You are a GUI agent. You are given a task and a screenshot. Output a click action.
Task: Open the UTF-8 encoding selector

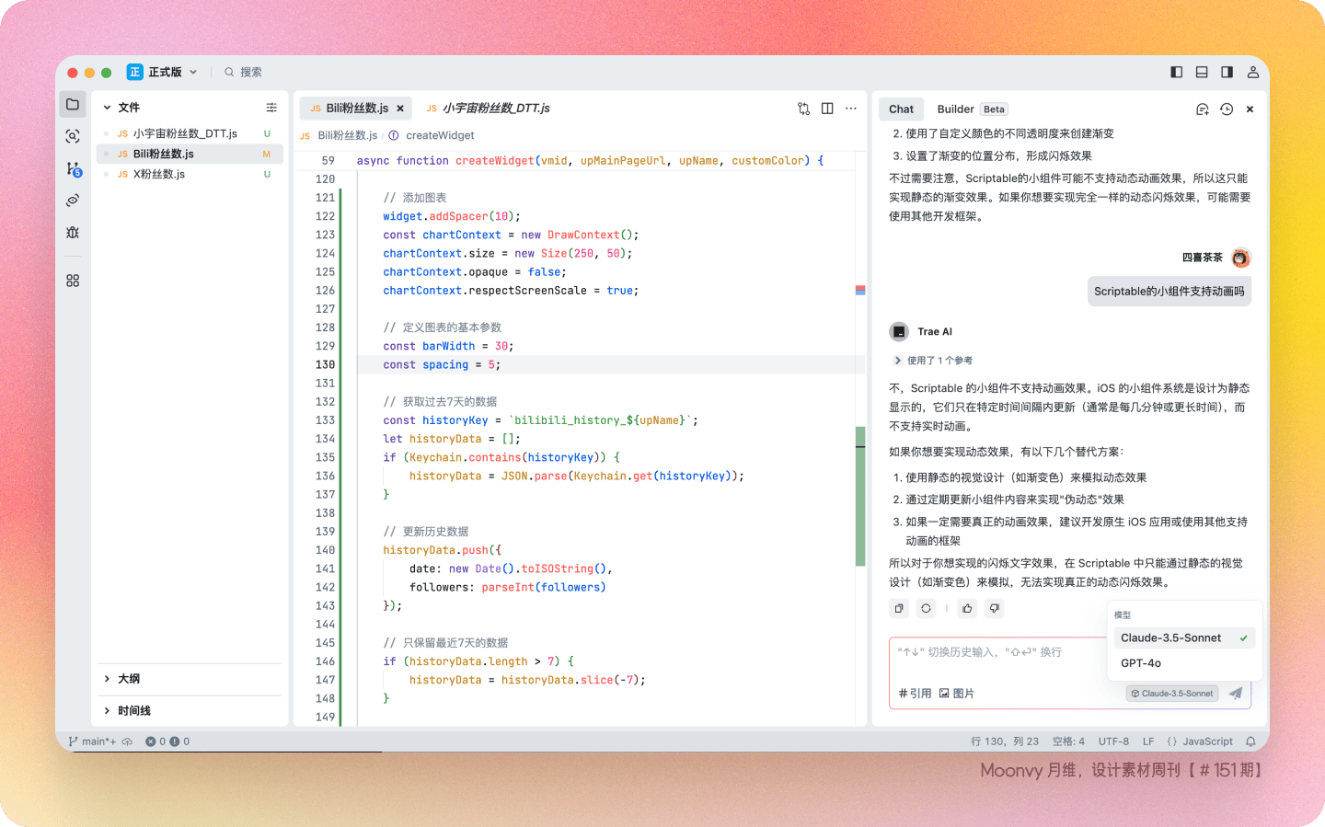coord(1113,741)
